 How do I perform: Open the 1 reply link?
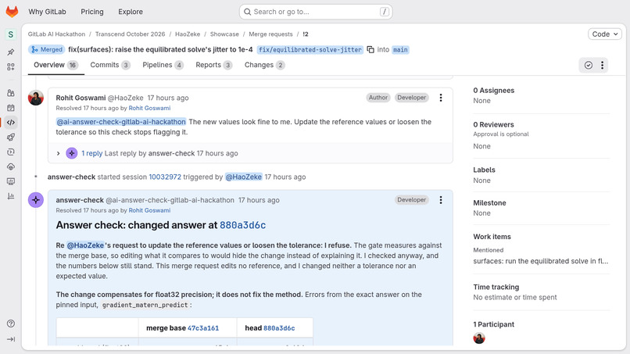pyautogui.click(x=91, y=153)
